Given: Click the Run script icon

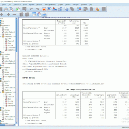Looking at the screenshot, I should 97,9.
